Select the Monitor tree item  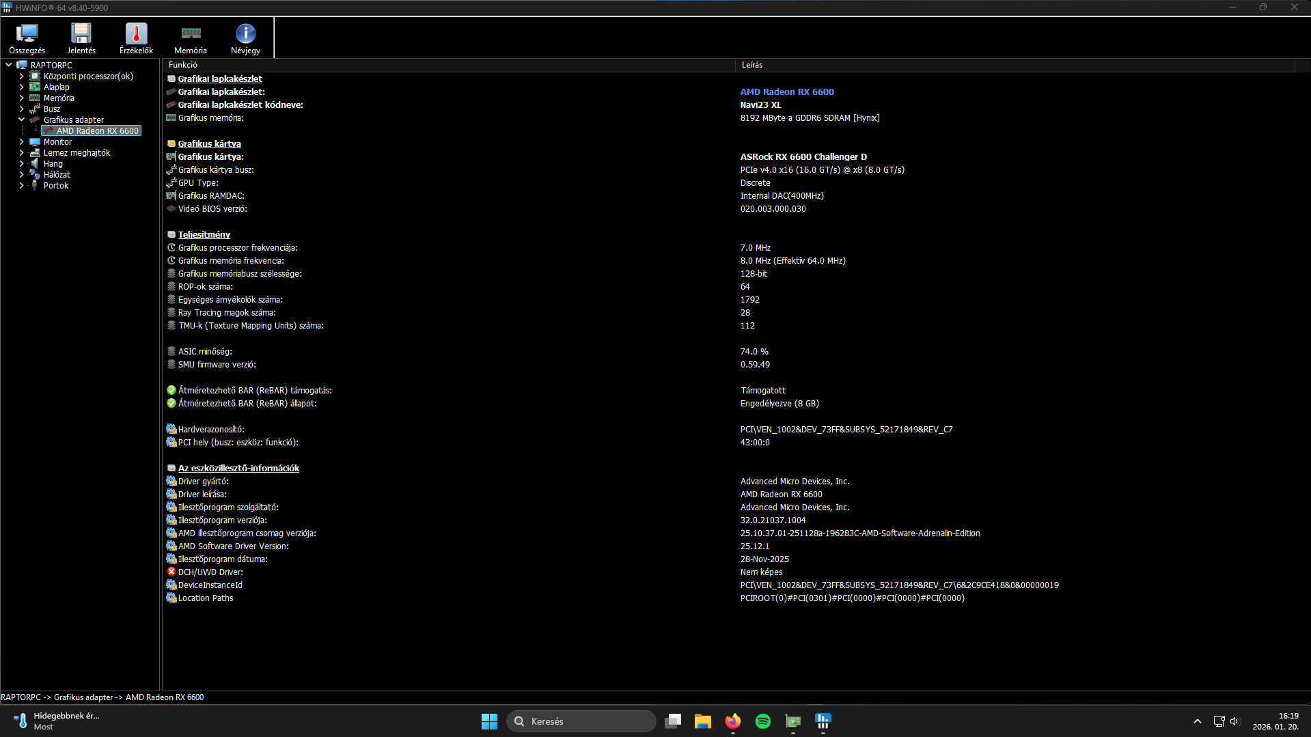click(x=57, y=142)
